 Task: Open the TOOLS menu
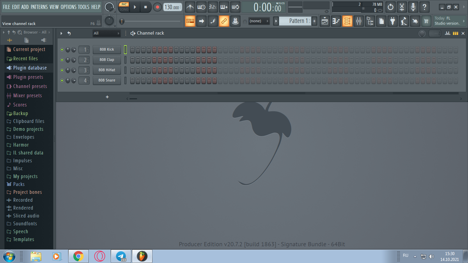[83, 7]
